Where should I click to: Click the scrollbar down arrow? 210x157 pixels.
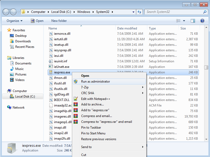pyautogui.click(x=206, y=139)
